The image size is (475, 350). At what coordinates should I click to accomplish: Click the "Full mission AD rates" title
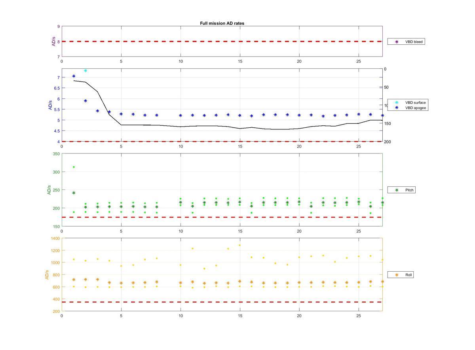222,23
